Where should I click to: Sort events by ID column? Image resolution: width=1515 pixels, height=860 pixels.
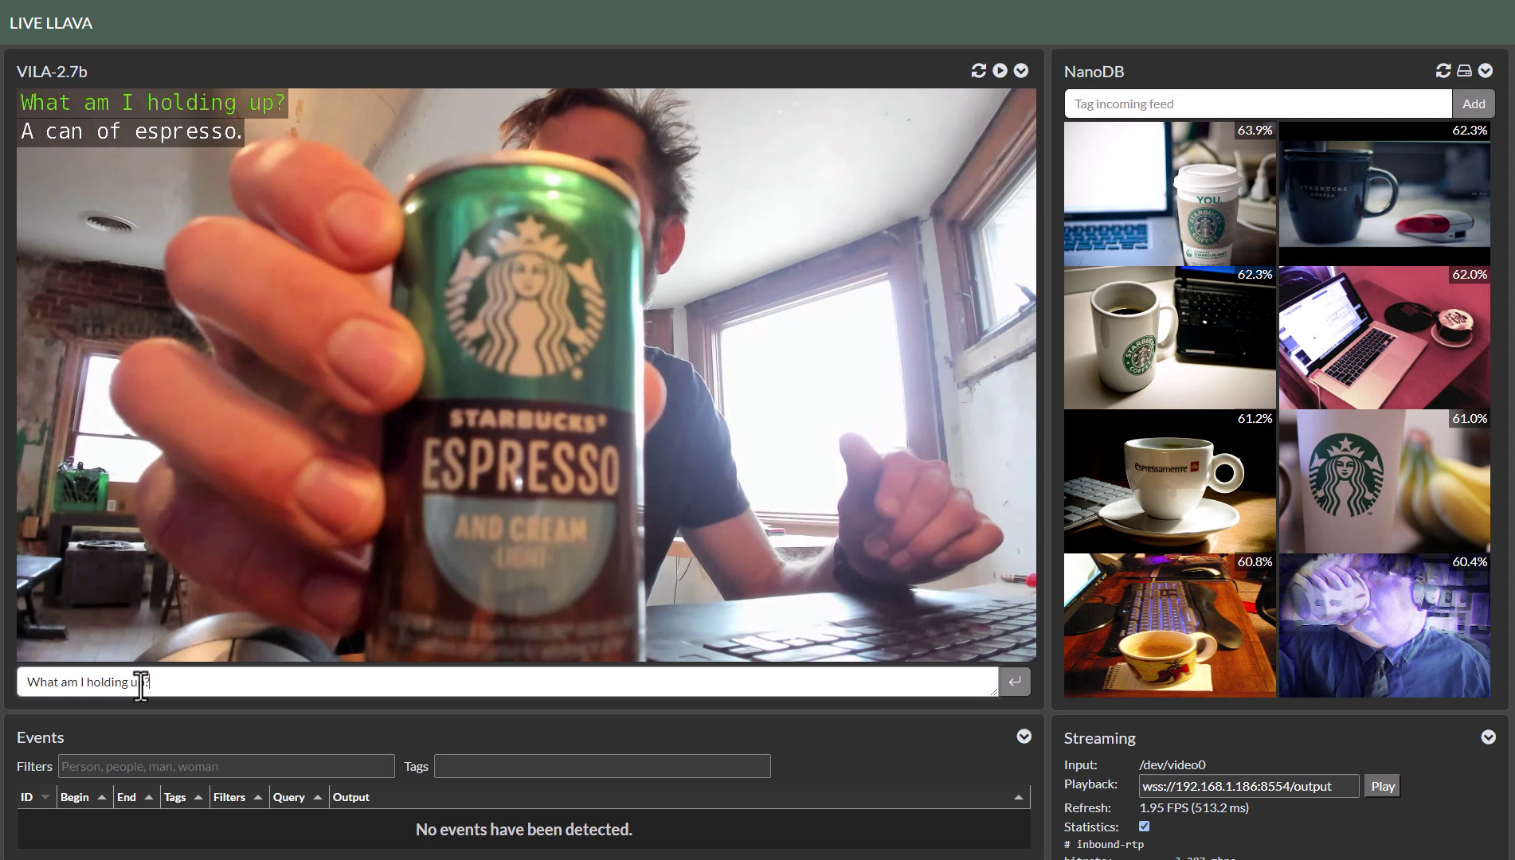pyautogui.click(x=36, y=797)
